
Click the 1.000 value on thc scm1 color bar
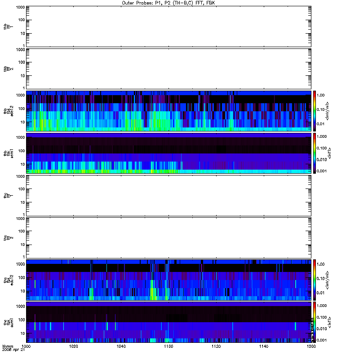pyautogui.click(x=322, y=306)
